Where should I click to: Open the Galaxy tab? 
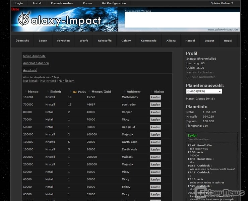[x=126, y=41]
